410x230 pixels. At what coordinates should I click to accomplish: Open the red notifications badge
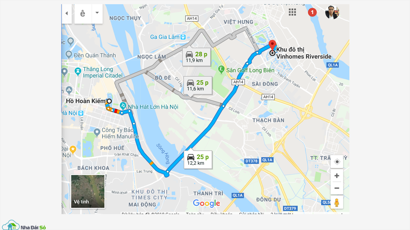(312, 12)
